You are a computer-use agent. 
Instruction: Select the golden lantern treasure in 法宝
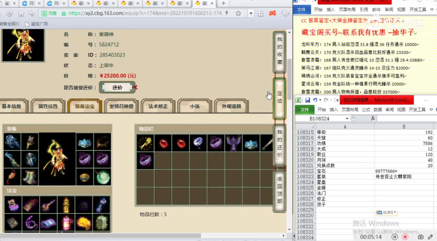pos(66,205)
